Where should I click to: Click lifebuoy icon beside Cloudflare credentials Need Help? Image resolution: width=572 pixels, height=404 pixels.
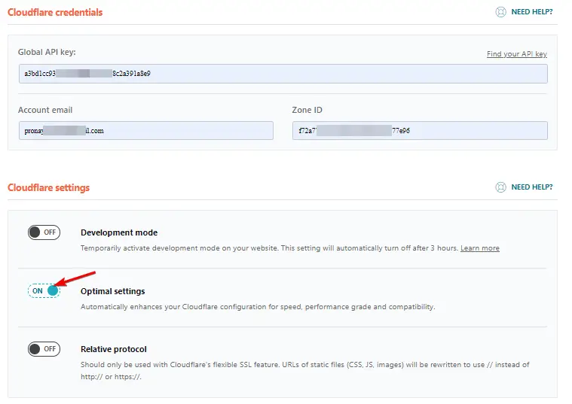[500, 12]
